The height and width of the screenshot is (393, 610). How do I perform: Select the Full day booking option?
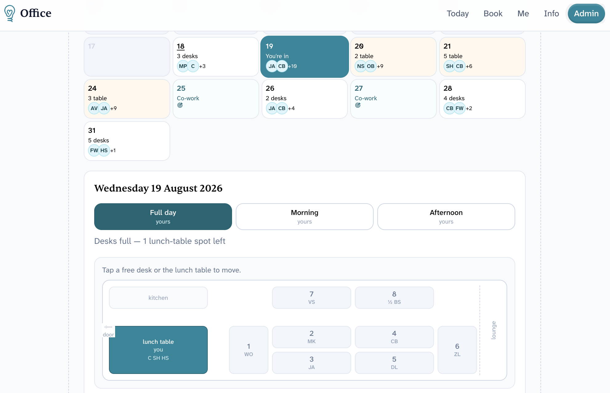(163, 216)
